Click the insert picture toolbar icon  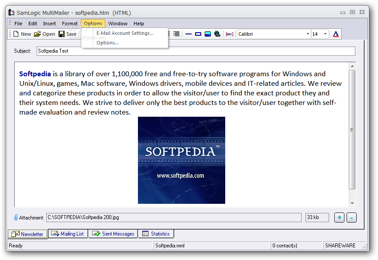point(208,34)
